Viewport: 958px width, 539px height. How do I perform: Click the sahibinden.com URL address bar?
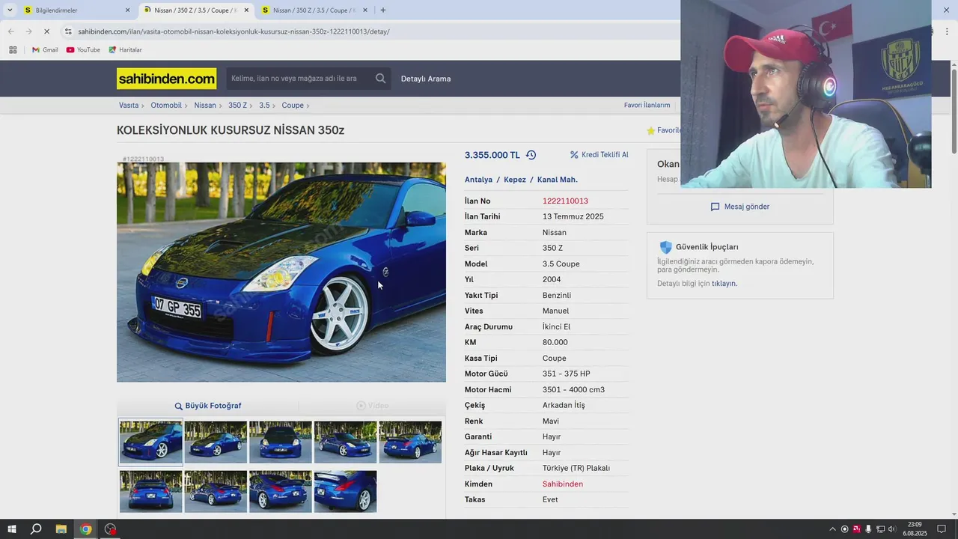234,31
